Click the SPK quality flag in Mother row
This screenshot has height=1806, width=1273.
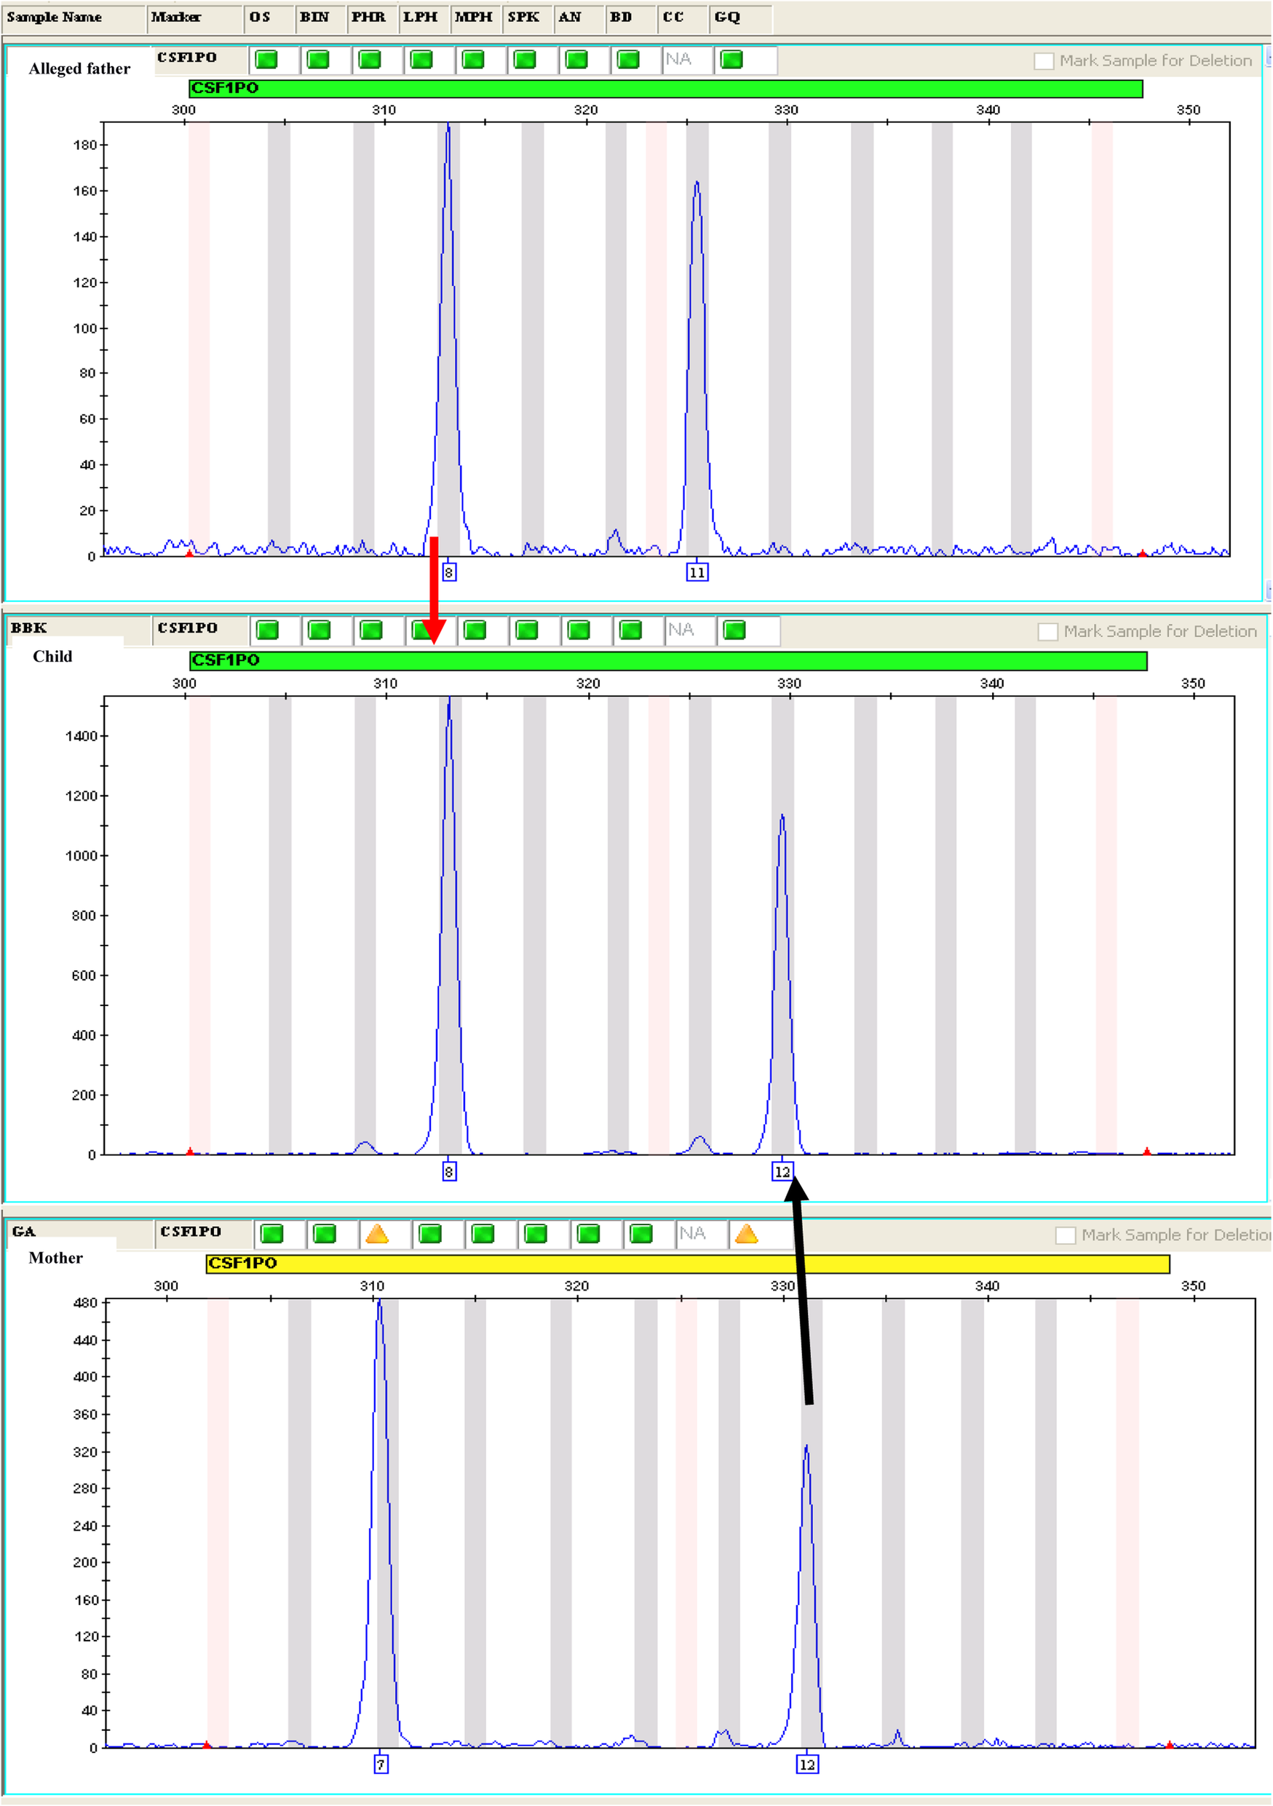(x=536, y=1233)
